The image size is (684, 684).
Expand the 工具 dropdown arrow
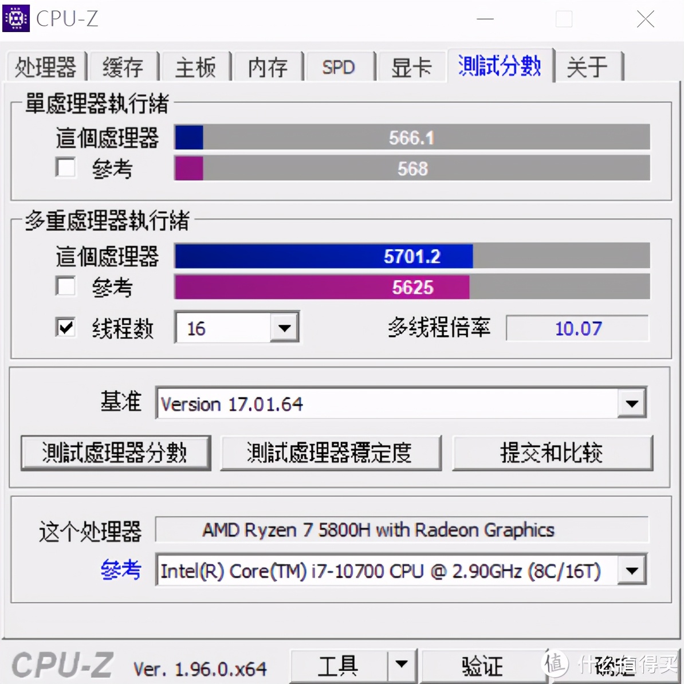click(x=403, y=665)
